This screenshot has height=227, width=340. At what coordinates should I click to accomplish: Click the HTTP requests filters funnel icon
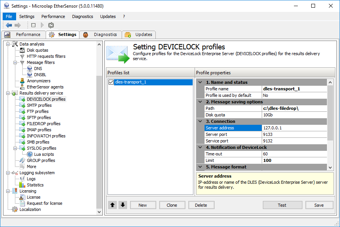point(22,56)
